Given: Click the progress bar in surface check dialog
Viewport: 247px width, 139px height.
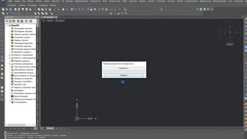Looking at the screenshot, I should pos(124,71).
